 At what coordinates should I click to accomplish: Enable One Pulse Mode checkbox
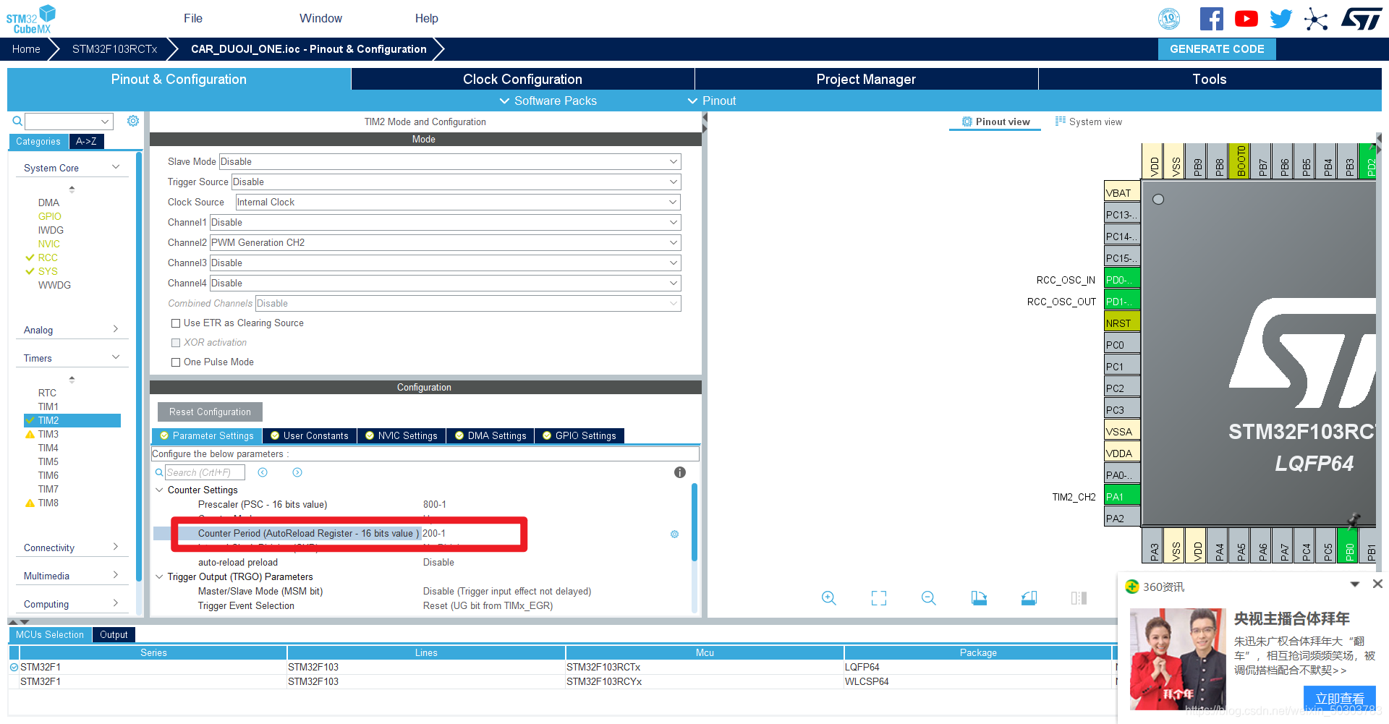pos(176,362)
